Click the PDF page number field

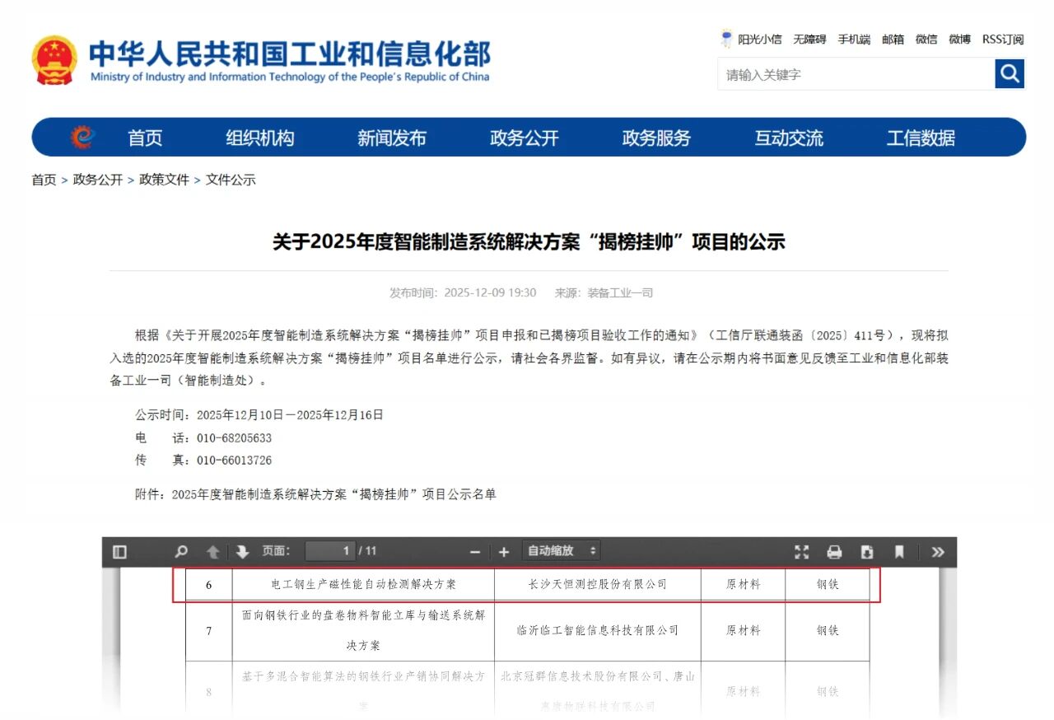330,551
